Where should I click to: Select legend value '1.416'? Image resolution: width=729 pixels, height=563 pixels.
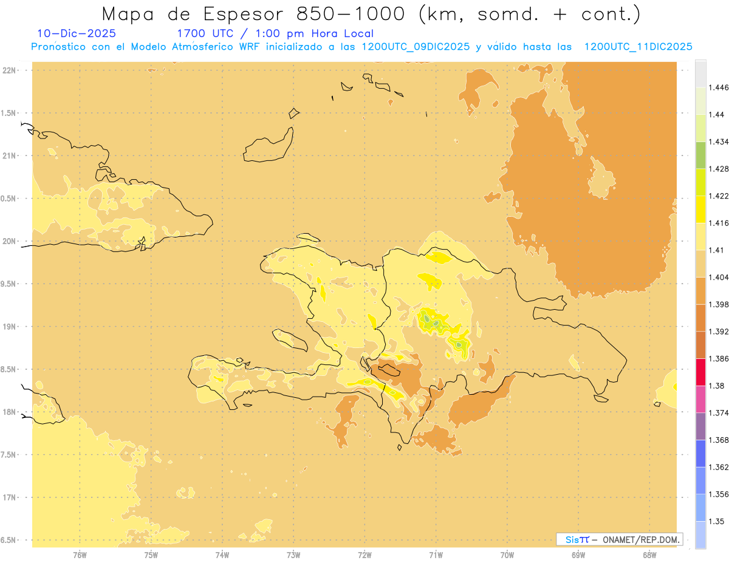tap(719, 223)
